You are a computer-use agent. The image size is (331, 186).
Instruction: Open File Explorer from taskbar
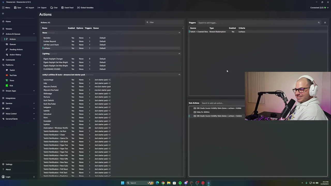[x=169, y=183]
